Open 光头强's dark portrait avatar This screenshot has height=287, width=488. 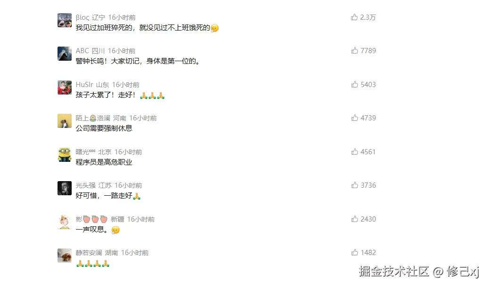tap(65, 188)
